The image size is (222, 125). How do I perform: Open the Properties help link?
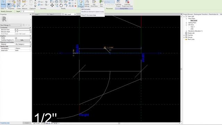pyautogui.click(x=5, y=123)
